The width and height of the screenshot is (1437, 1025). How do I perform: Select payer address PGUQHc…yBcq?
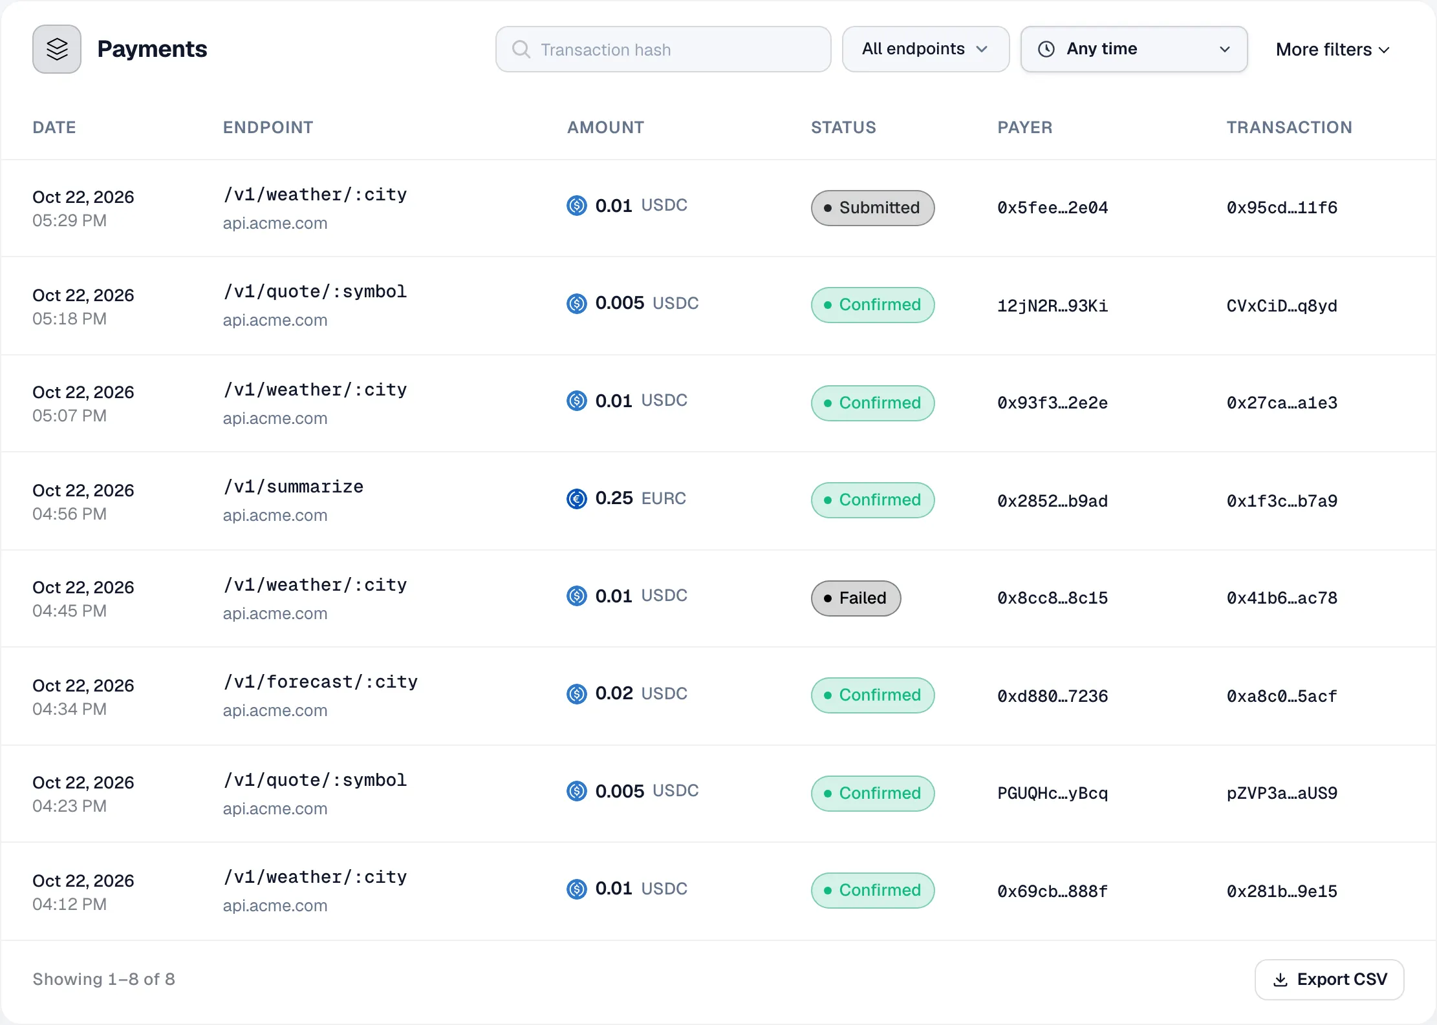click(1052, 793)
